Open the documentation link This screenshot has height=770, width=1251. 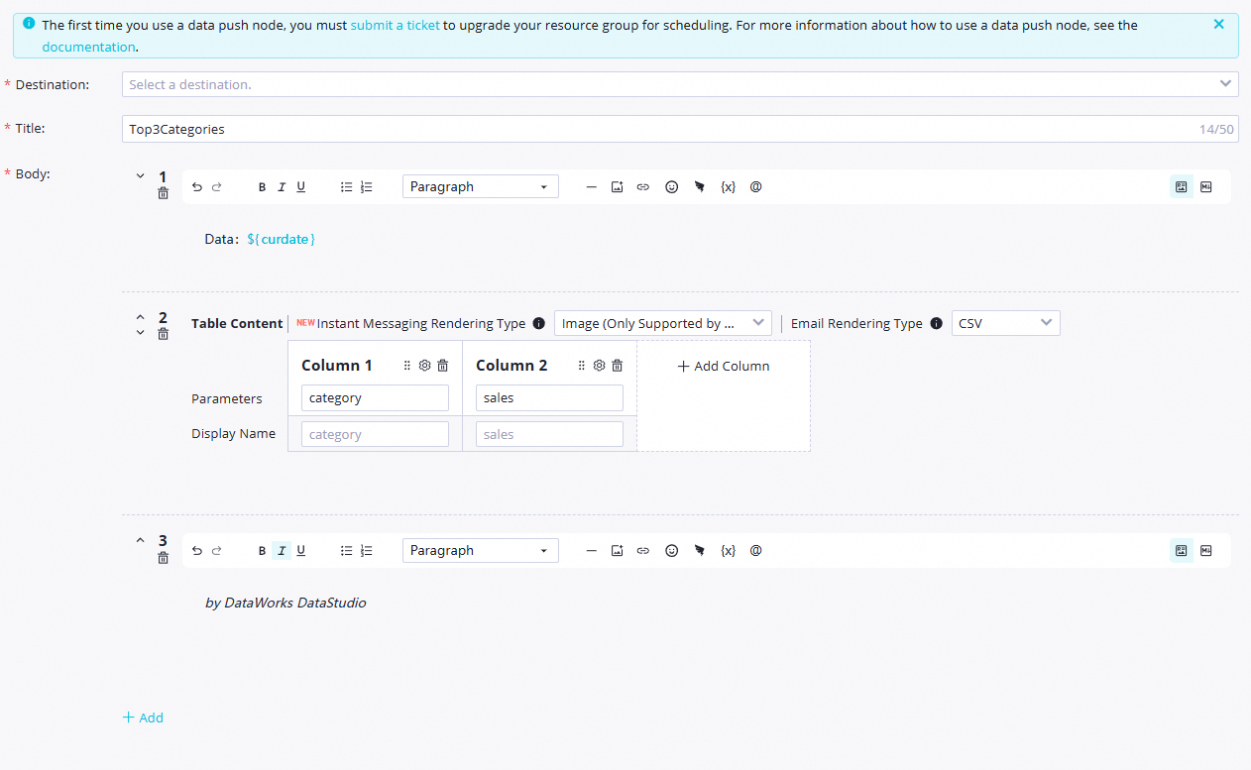point(88,47)
